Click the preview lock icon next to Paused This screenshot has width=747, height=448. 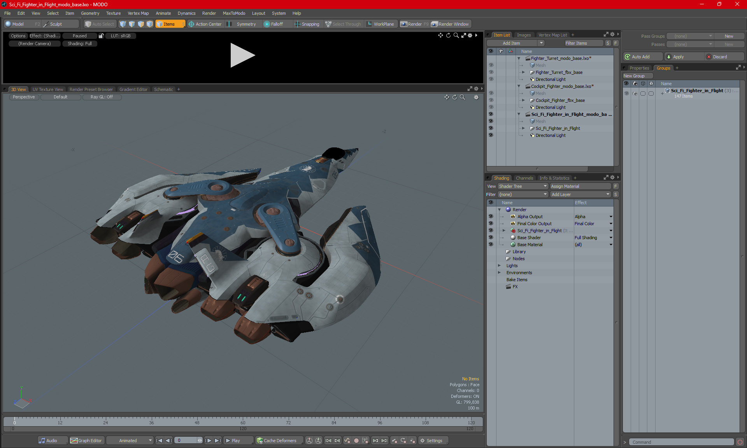pyautogui.click(x=101, y=36)
